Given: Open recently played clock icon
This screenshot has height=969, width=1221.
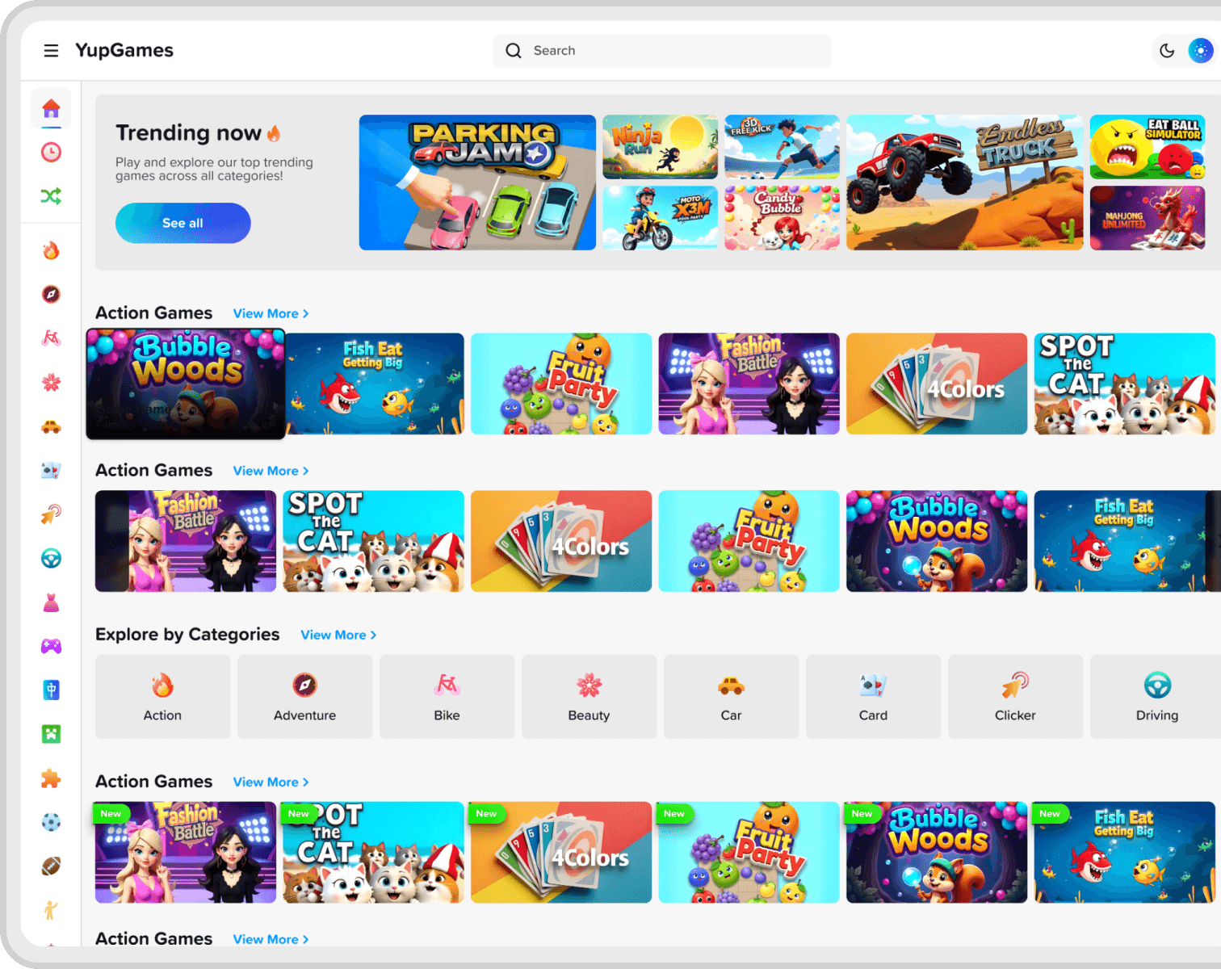Looking at the screenshot, I should (51, 152).
